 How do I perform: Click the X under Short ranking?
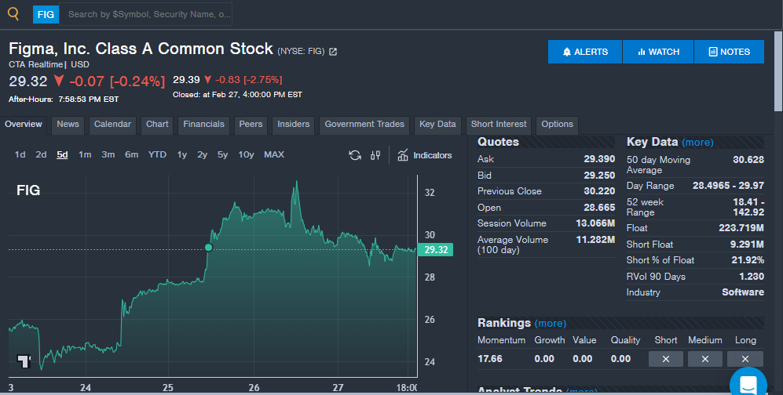pyautogui.click(x=666, y=359)
